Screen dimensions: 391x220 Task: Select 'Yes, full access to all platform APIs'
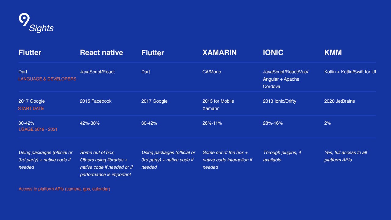click(345, 156)
